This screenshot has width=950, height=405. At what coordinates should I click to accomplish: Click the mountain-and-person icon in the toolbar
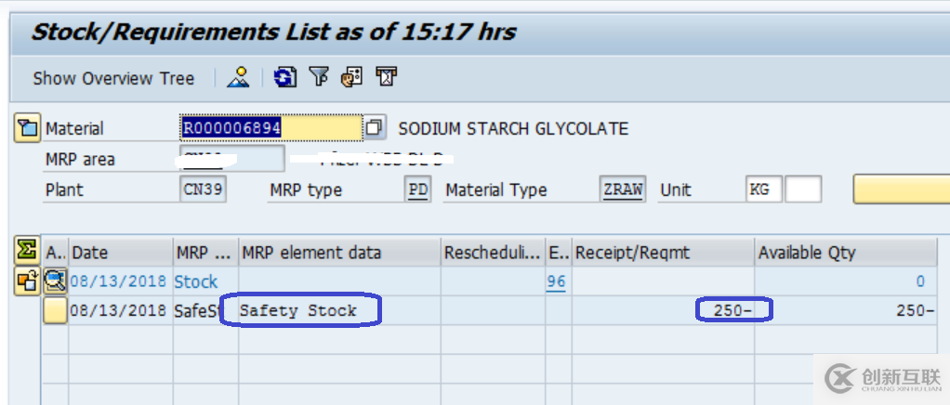[x=239, y=77]
